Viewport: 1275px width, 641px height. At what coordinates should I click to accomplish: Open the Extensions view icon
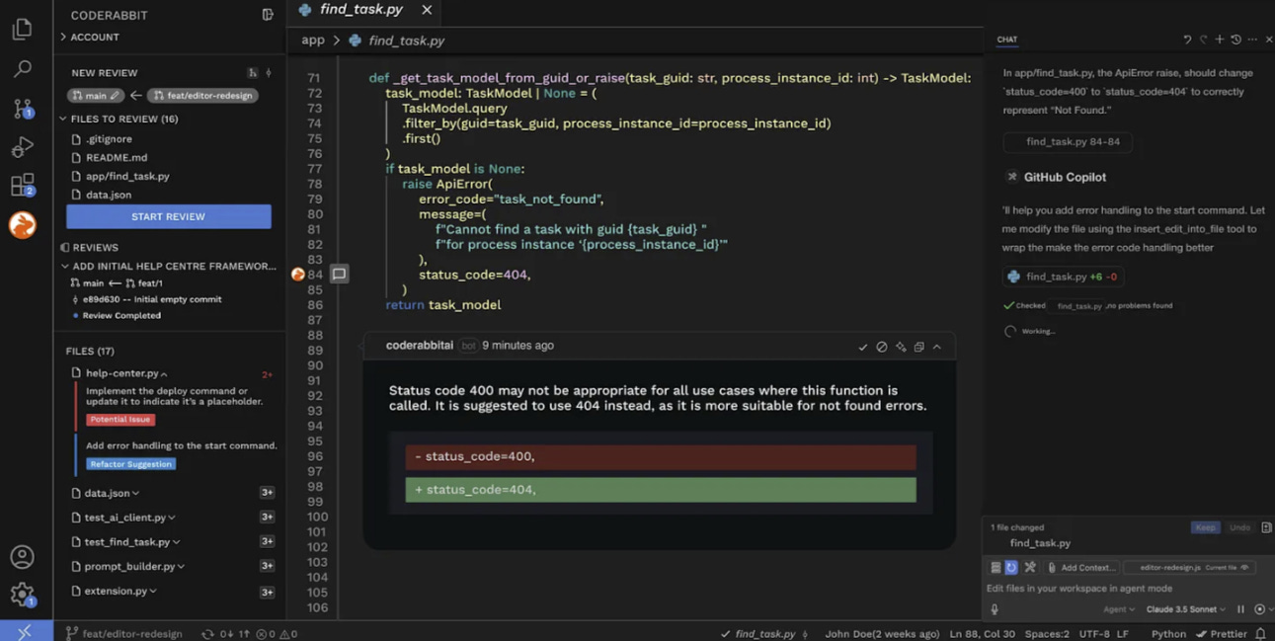pos(23,185)
